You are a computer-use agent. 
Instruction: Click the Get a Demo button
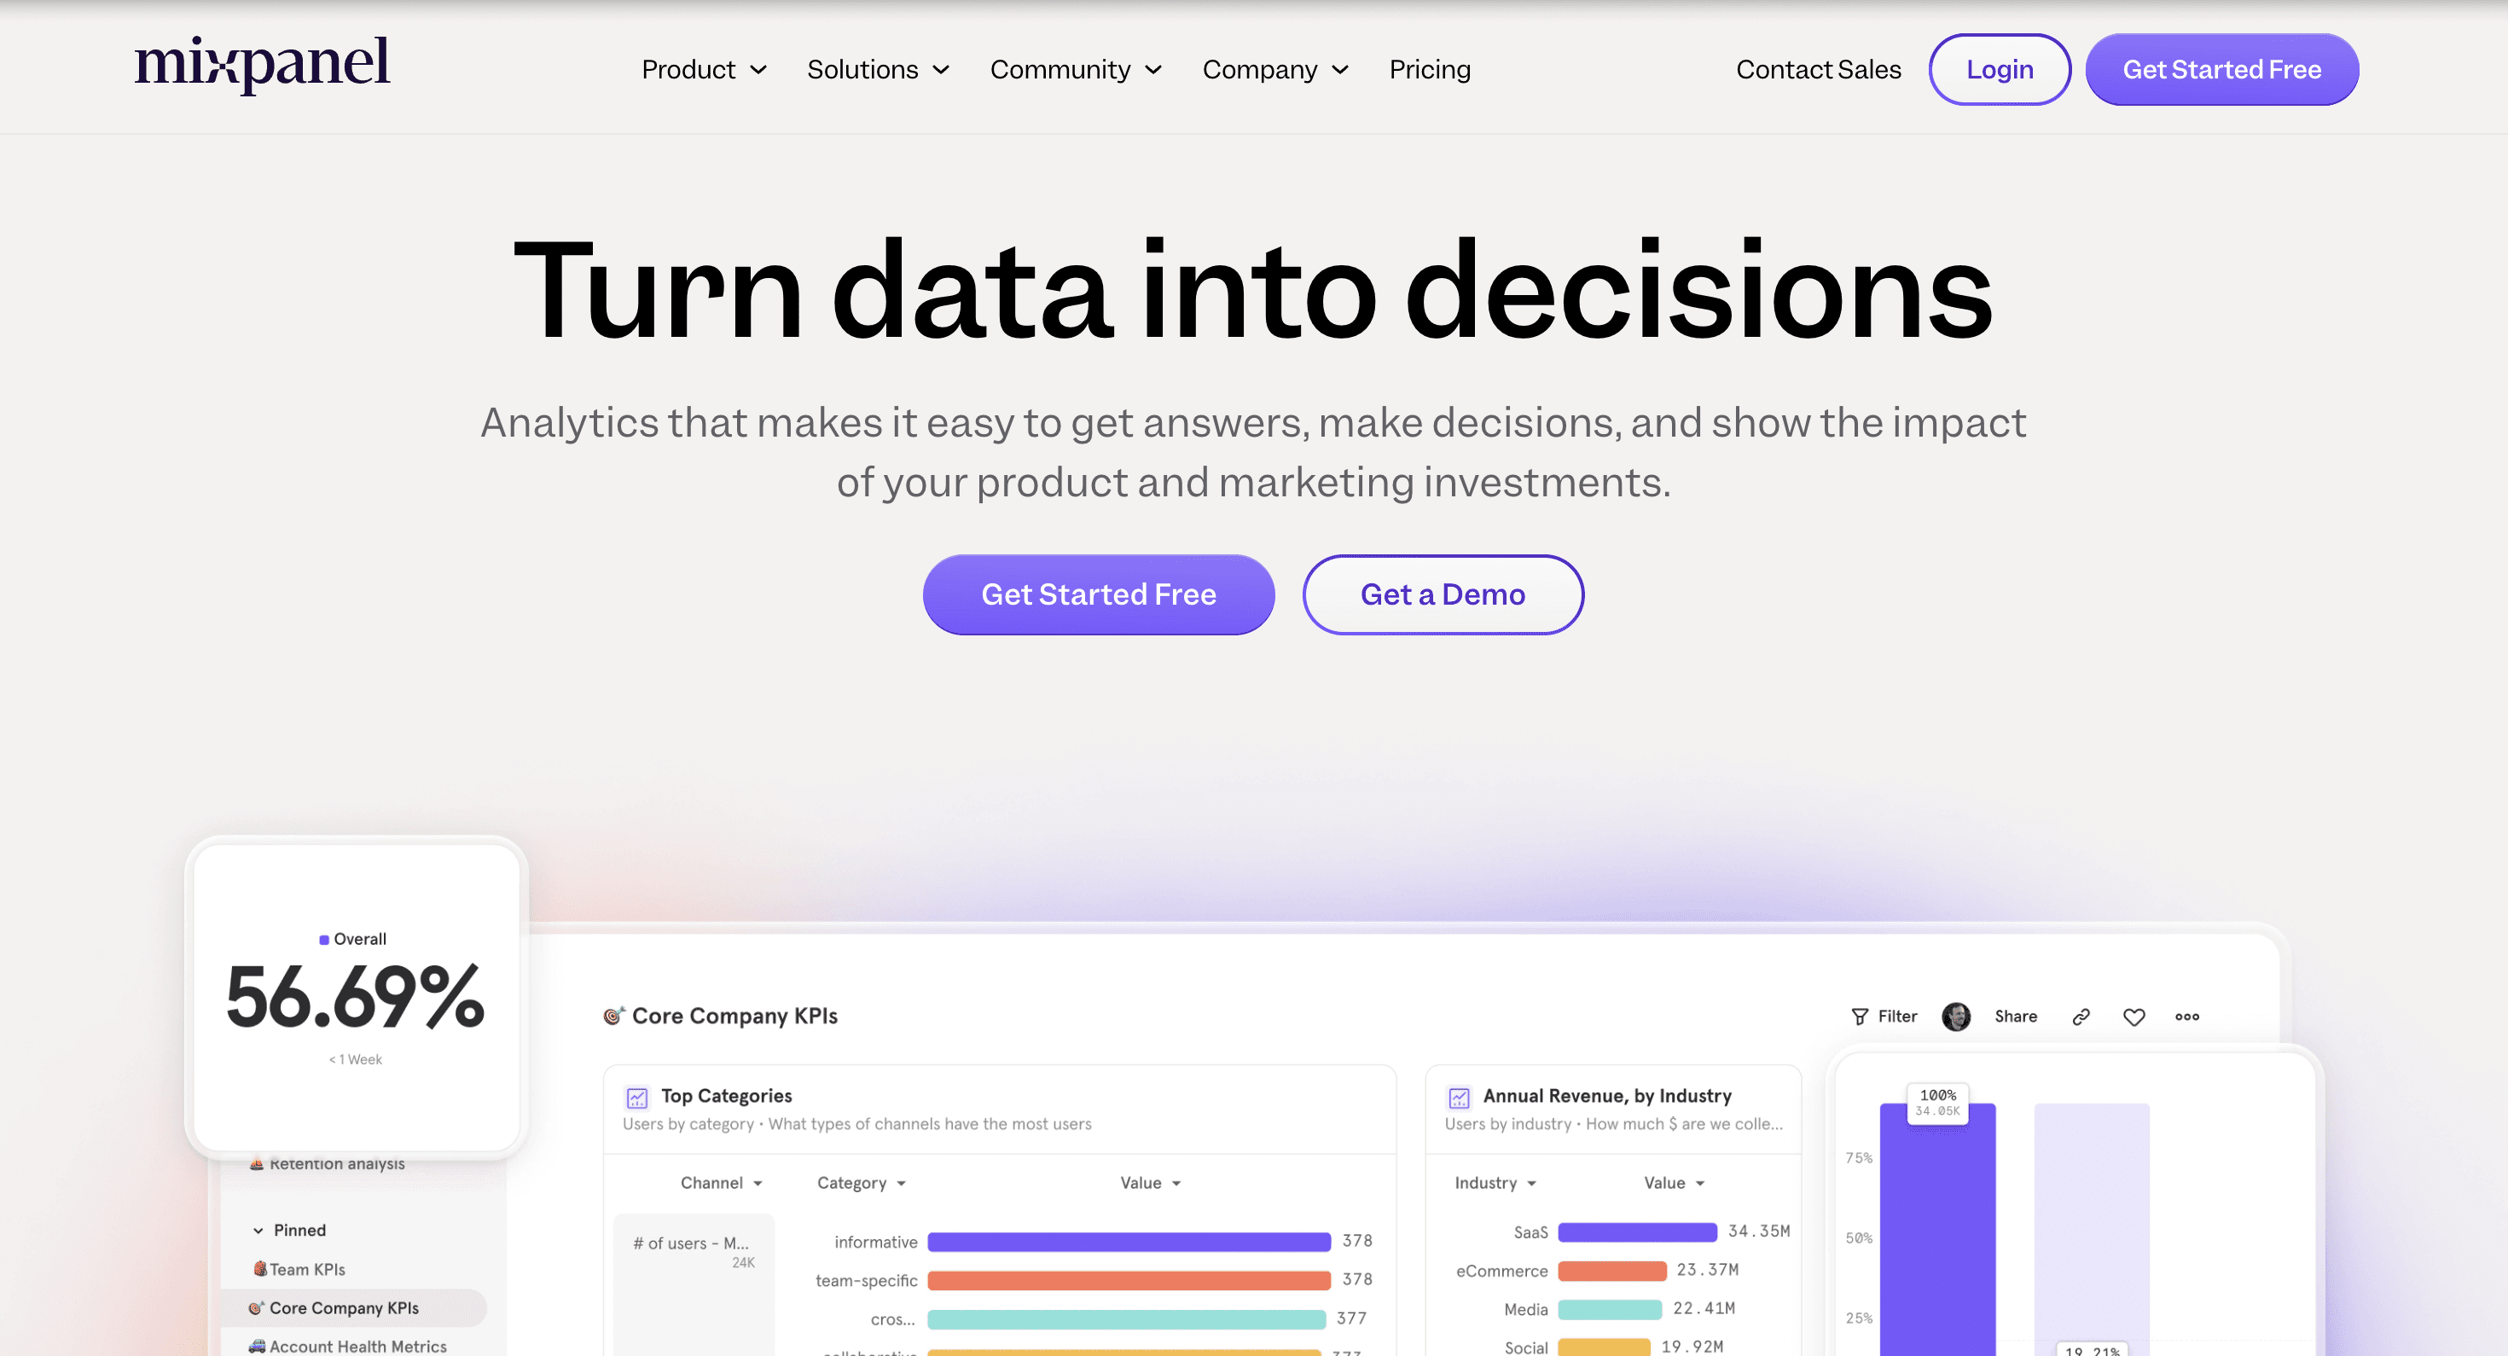1443,593
